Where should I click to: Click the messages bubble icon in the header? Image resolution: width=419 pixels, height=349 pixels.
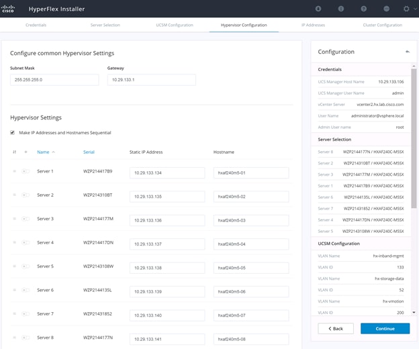[386, 9]
